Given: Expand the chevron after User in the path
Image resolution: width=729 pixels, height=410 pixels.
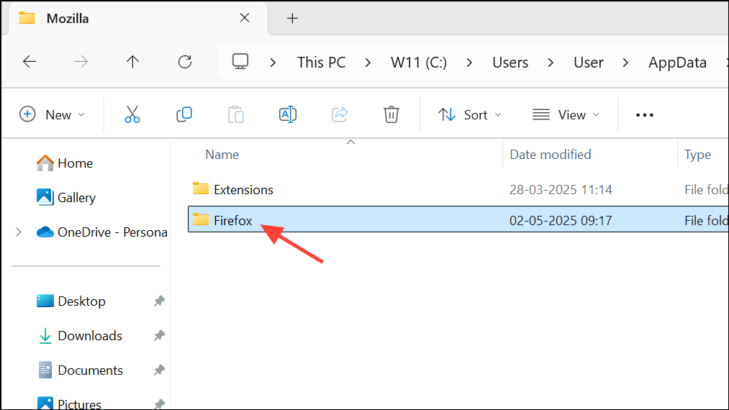Looking at the screenshot, I should tap(625, 63).
